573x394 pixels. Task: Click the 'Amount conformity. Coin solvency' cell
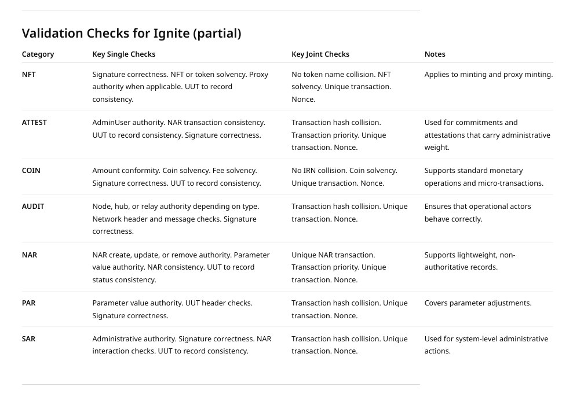coord(176,177)
